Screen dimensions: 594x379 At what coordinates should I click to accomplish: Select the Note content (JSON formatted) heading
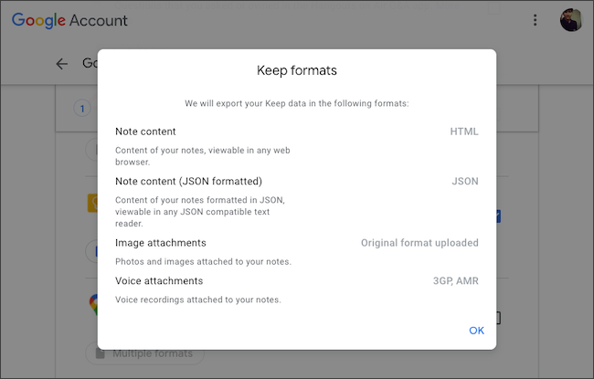tap(188, 181)
